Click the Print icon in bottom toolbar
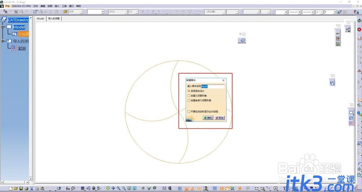The width and height of the screenshot is (362, 192). (x=26, y=188)
